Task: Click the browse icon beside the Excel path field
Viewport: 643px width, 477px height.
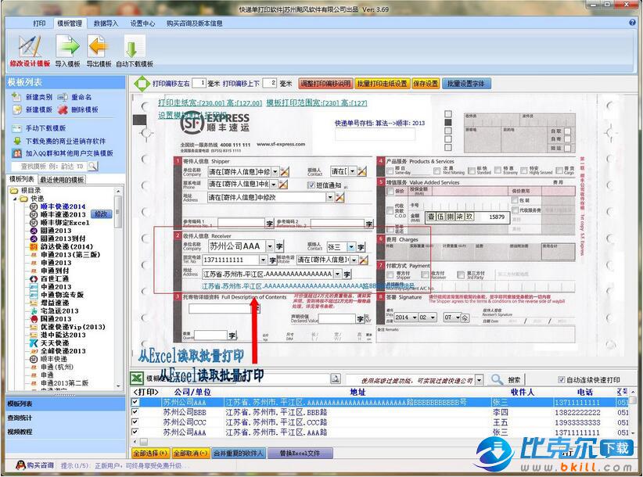Action: [x=336, y=378]
